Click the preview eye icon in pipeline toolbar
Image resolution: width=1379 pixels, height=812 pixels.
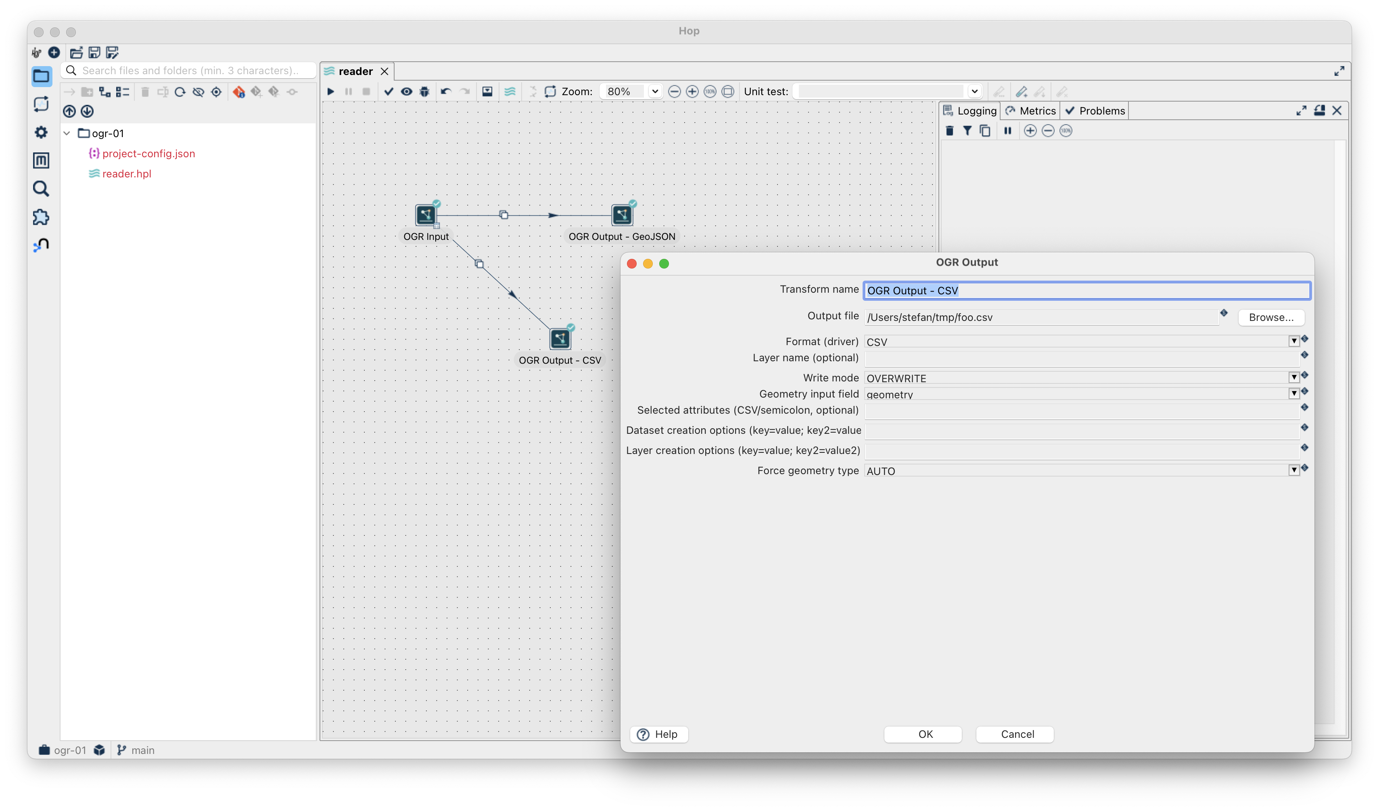pos(406,92)
